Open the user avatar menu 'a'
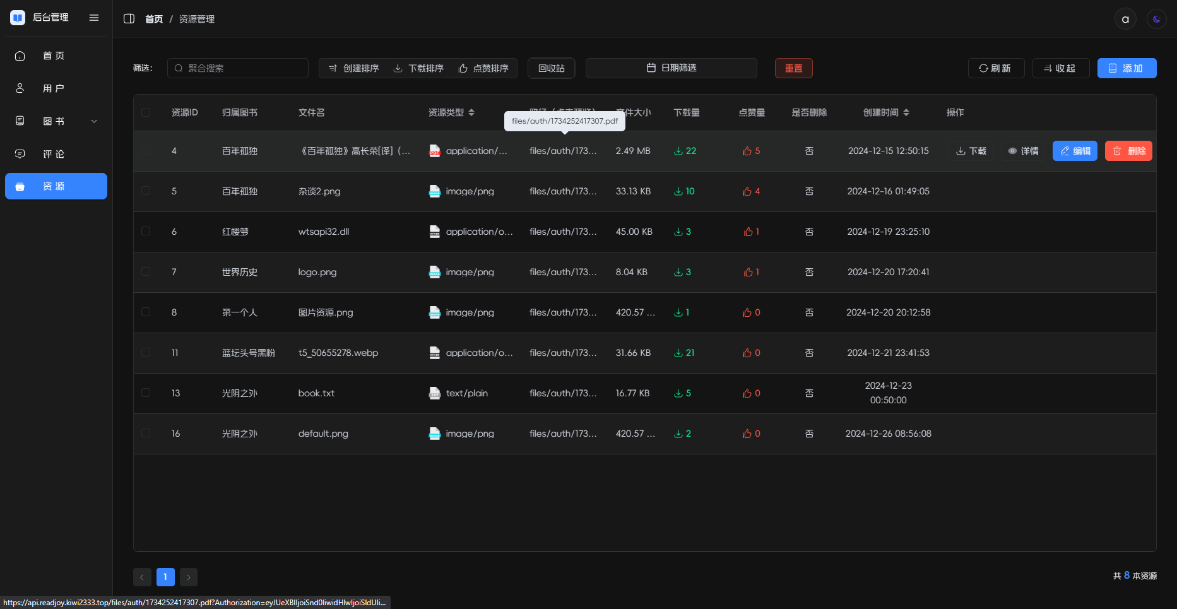 (1125, 19)
